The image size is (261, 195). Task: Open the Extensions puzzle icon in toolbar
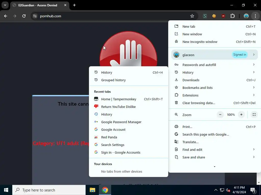[x=232, y=16]
